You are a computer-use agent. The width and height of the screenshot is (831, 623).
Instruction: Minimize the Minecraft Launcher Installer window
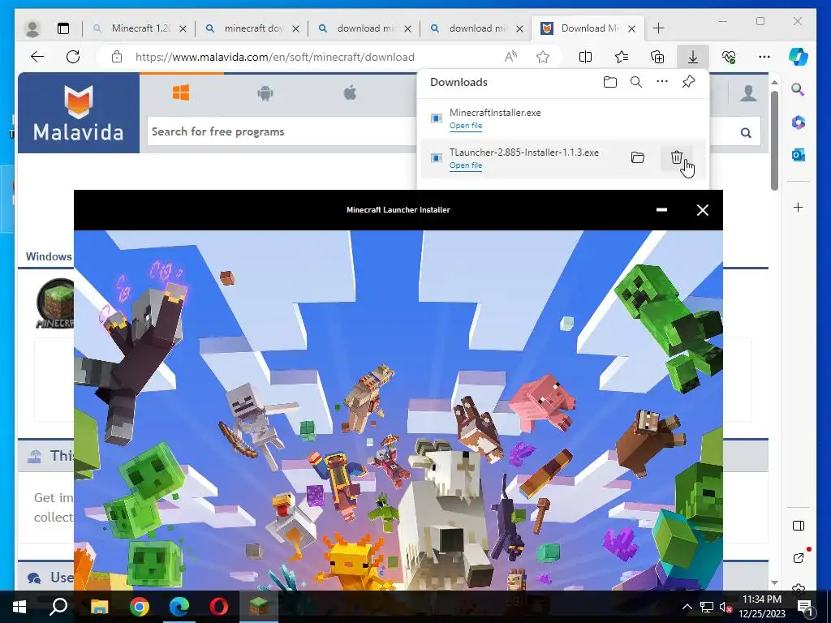click(661, 210)
